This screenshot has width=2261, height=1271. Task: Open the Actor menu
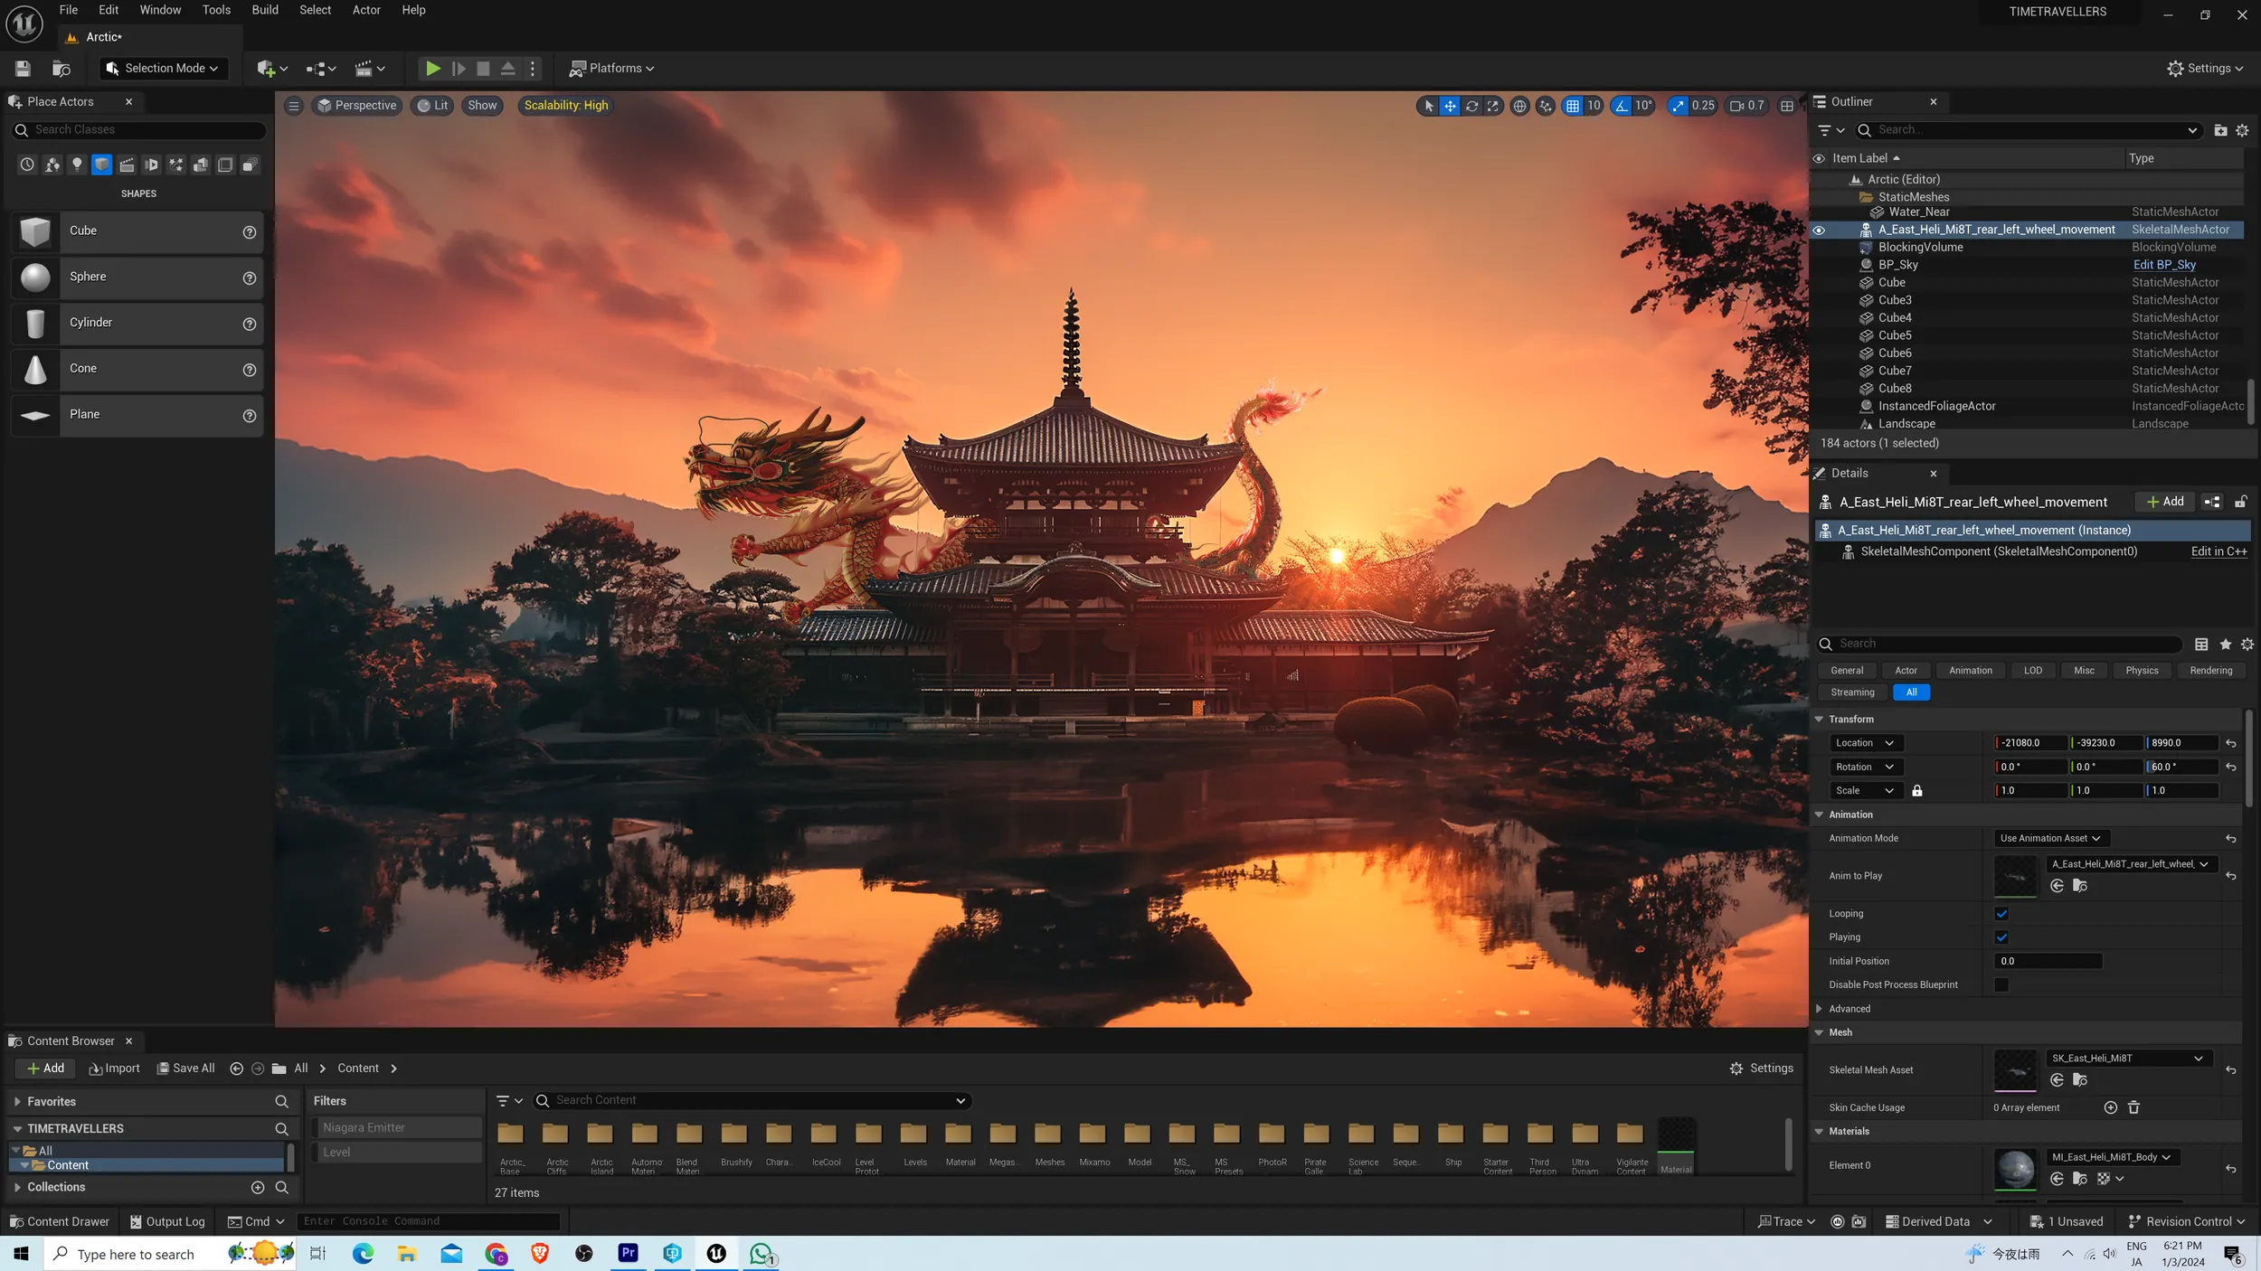click(366, 10)
